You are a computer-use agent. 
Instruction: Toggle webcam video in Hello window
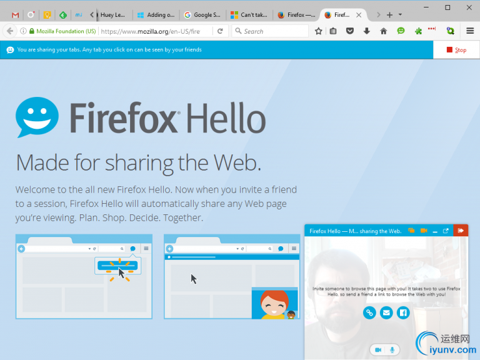point(378,349)
